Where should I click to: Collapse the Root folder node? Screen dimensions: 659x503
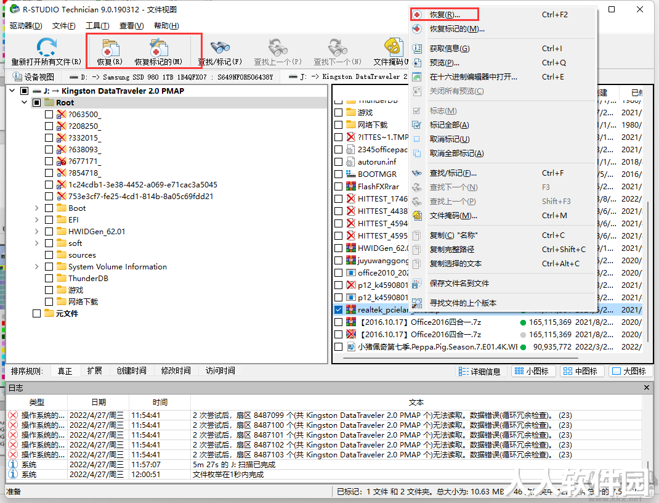coord(25,102)
